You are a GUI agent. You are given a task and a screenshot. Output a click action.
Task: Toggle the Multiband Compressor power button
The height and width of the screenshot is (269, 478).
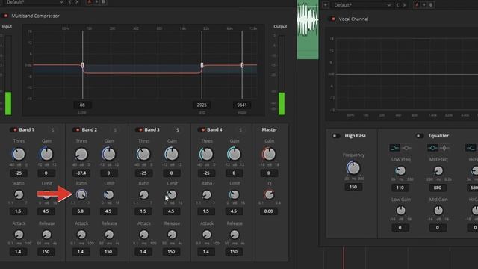coord(5,16)
